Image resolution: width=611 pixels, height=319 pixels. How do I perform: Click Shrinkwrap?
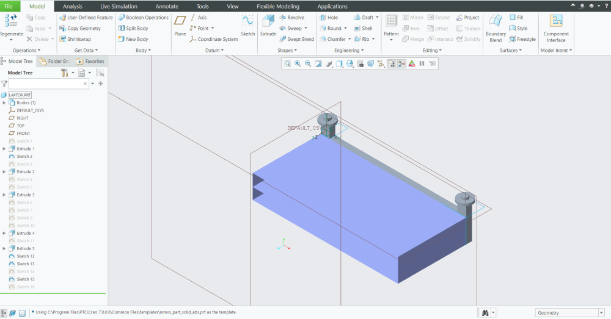click(75, 39)
